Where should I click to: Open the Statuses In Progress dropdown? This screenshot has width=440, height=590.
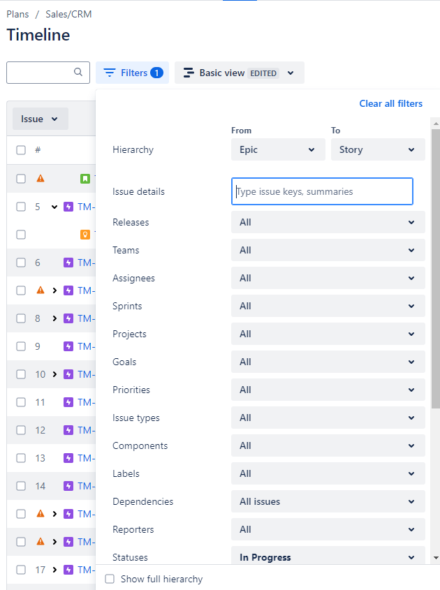tap(328, 555)
